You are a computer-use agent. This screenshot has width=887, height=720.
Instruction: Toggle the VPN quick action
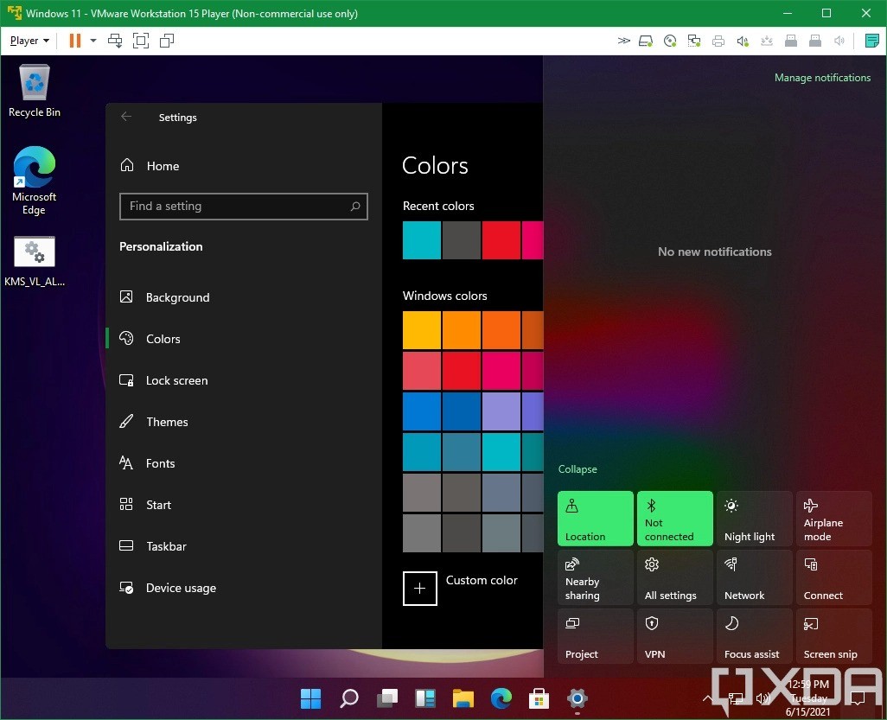click(675, 636)
